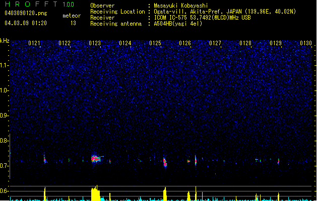Click the large meteor echo after 0123
Image resolution: width=317 pixels, height=201 pixels.
coord(96,159)
